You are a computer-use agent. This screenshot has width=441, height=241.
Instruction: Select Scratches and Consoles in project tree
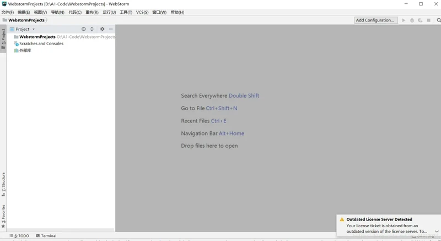[x=41, y=44]
